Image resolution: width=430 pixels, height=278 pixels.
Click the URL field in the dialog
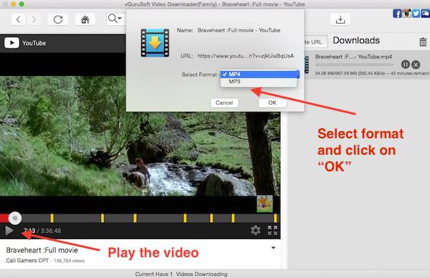(246, 56)
